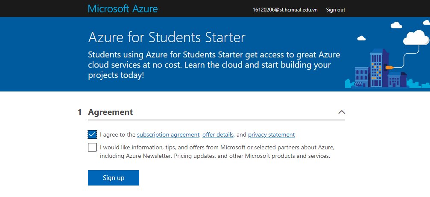Open the 16120206@st.hcmuaf.edu.vn account item
The image size is (430, 197).
(x=285, y=10)
